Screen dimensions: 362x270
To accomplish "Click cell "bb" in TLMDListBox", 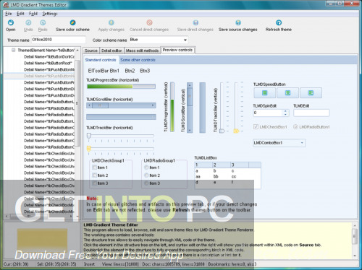I will pos(216,176).
